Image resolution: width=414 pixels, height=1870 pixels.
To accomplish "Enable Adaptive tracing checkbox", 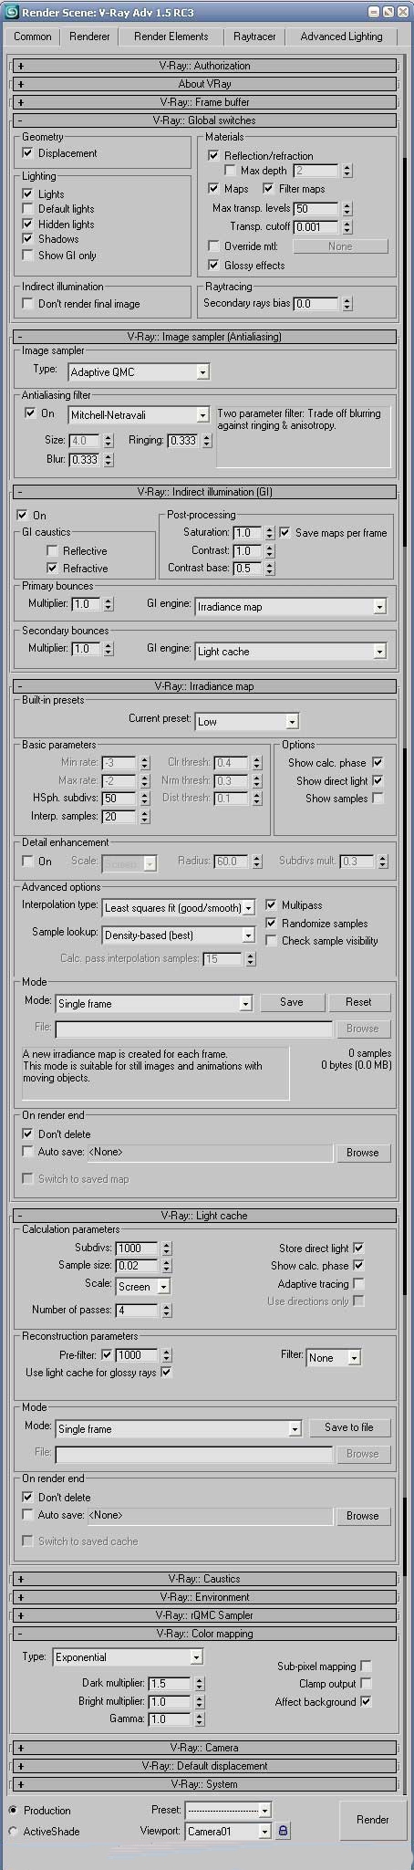I will (358, 1283).
